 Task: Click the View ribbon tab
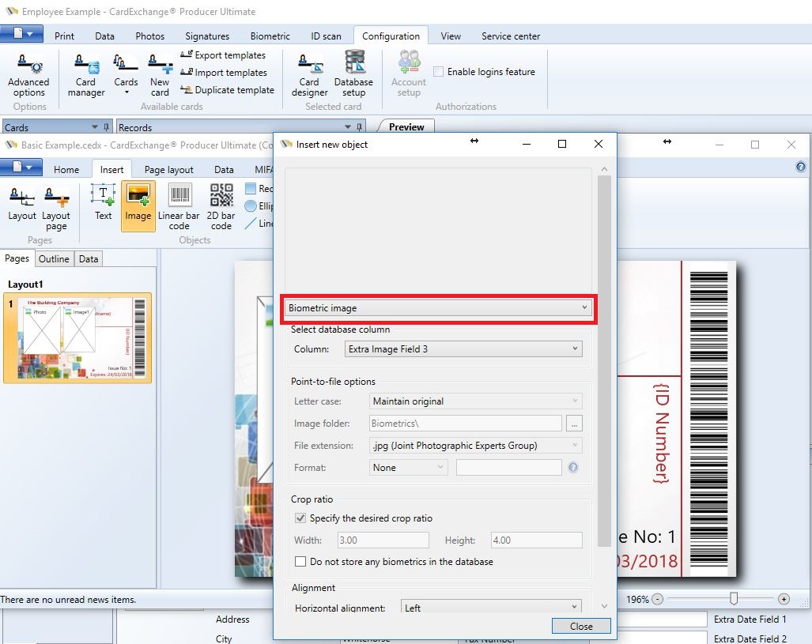[x=451, y=36]
